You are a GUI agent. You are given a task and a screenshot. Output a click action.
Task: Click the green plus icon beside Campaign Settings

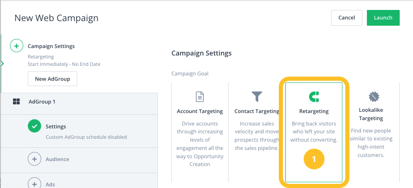click(x=17, y=46)
